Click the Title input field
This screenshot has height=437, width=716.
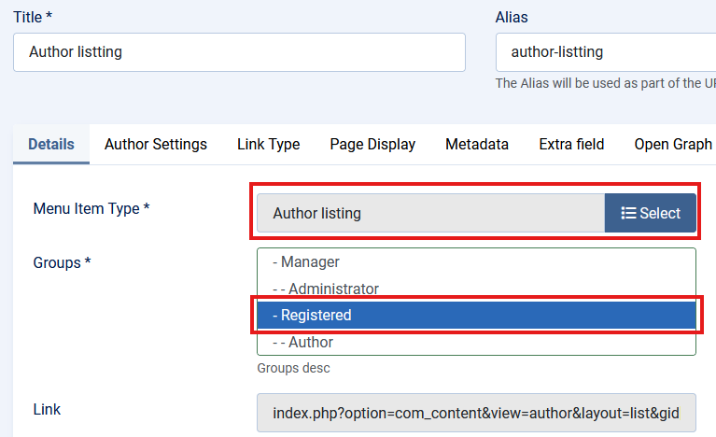[x=239, y=52]
